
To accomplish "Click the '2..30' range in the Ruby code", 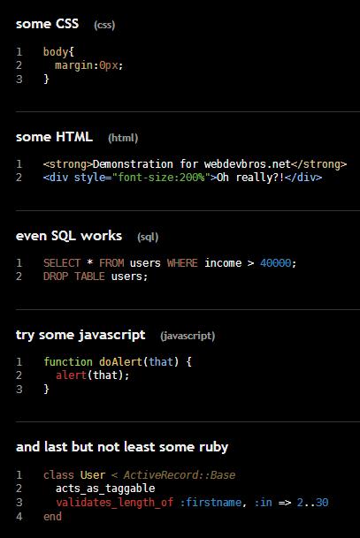I will (312, 503).
